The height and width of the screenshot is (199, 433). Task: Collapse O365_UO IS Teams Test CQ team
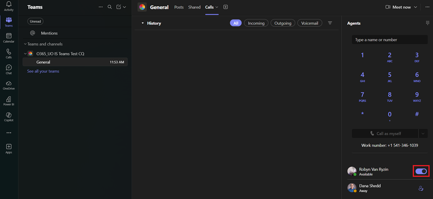[x=25, y=54]
